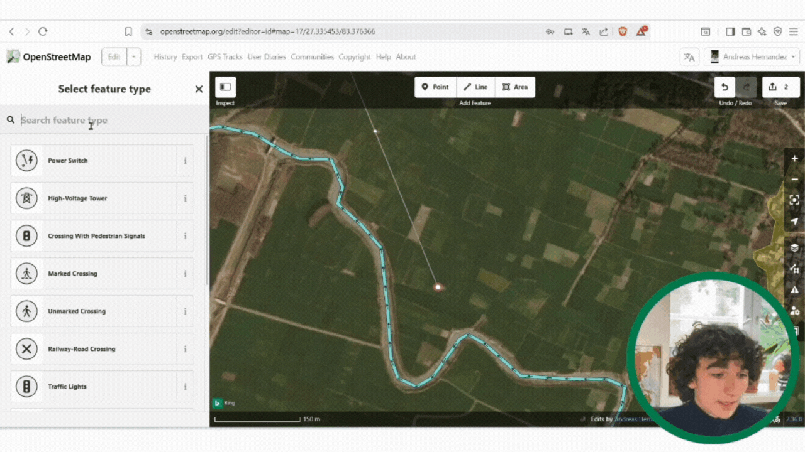The width and height of the screenshot is (805, 452).
Task: Zoom in on the map
Action: pos(795,160)
